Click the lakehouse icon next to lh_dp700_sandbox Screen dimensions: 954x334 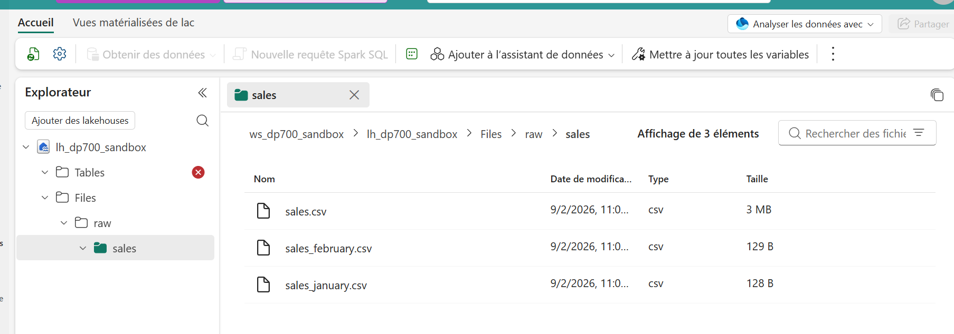44,147
